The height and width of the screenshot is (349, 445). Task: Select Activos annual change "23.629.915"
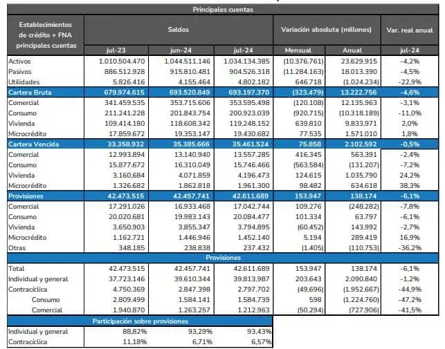point(359,62)
